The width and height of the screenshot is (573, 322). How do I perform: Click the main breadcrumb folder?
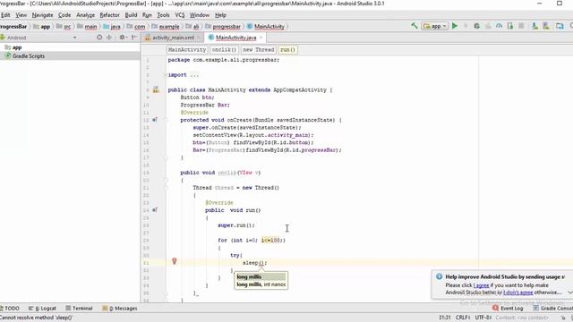(88, 26)
